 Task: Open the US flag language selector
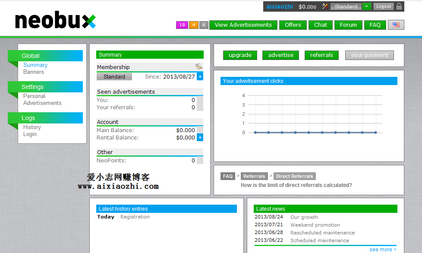tap(396, 25)
